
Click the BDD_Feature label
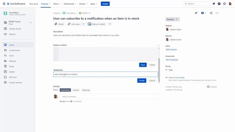pos(171,49)
